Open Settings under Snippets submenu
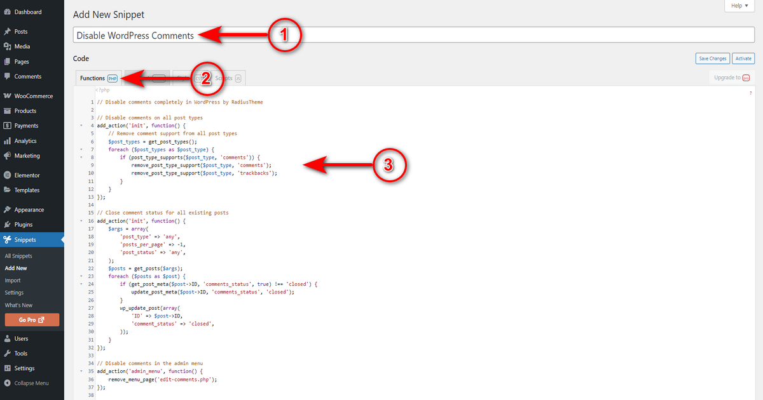Viewport: 763px width, 400px height. click(x=14, y=293)
